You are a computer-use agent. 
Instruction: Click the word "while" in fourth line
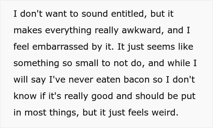[179, 63]
